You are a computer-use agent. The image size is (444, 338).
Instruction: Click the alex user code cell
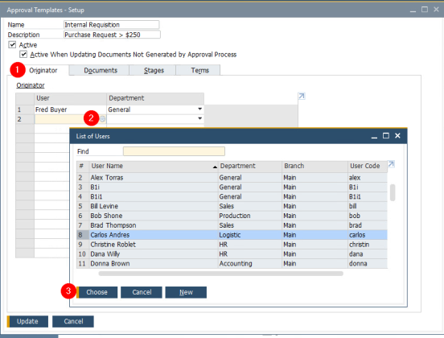[368, 178]
